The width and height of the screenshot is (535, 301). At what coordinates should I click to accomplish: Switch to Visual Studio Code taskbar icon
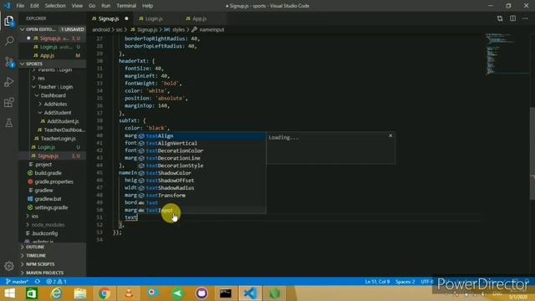point(250,293)
